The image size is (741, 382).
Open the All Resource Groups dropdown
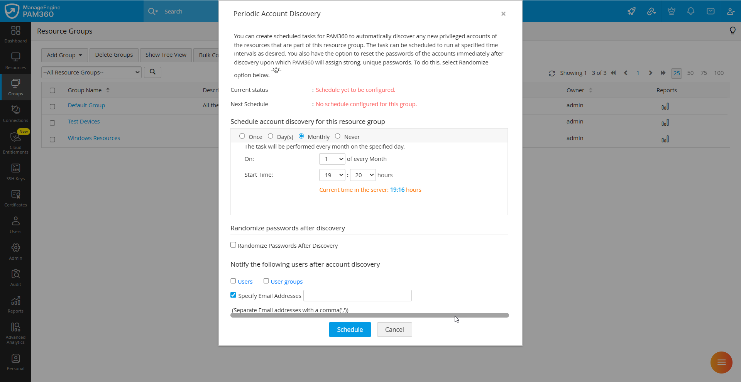[x=91, y=72]
